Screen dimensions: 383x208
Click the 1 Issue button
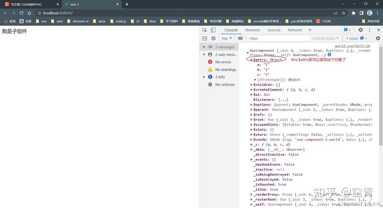pyautogui.click(x=357, y=38)
